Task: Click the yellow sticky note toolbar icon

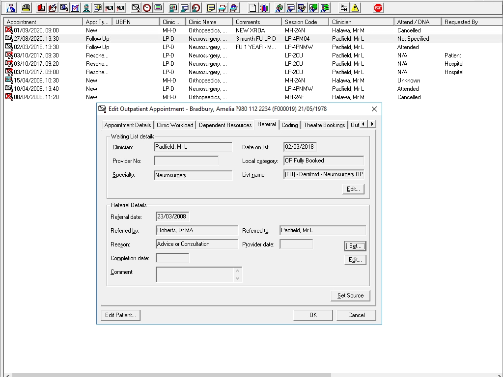Action: pos(211,8)
